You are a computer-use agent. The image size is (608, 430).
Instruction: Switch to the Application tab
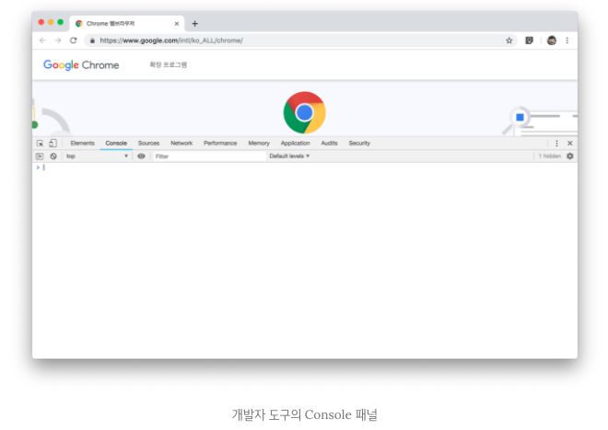295,143
